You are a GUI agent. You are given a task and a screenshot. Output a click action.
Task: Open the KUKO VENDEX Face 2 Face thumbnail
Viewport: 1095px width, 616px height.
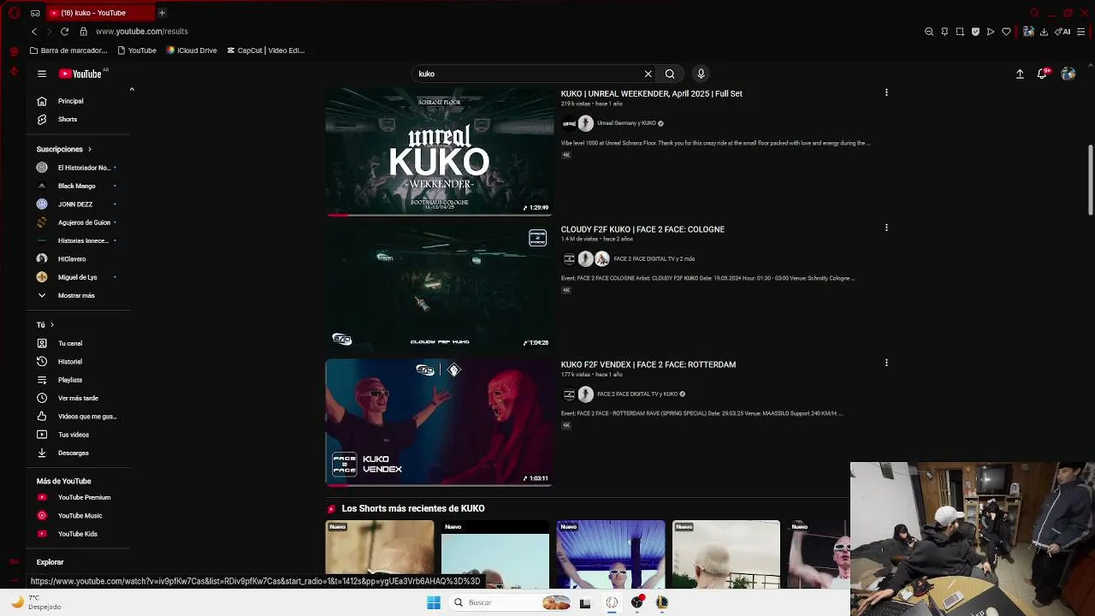[439, 422]
